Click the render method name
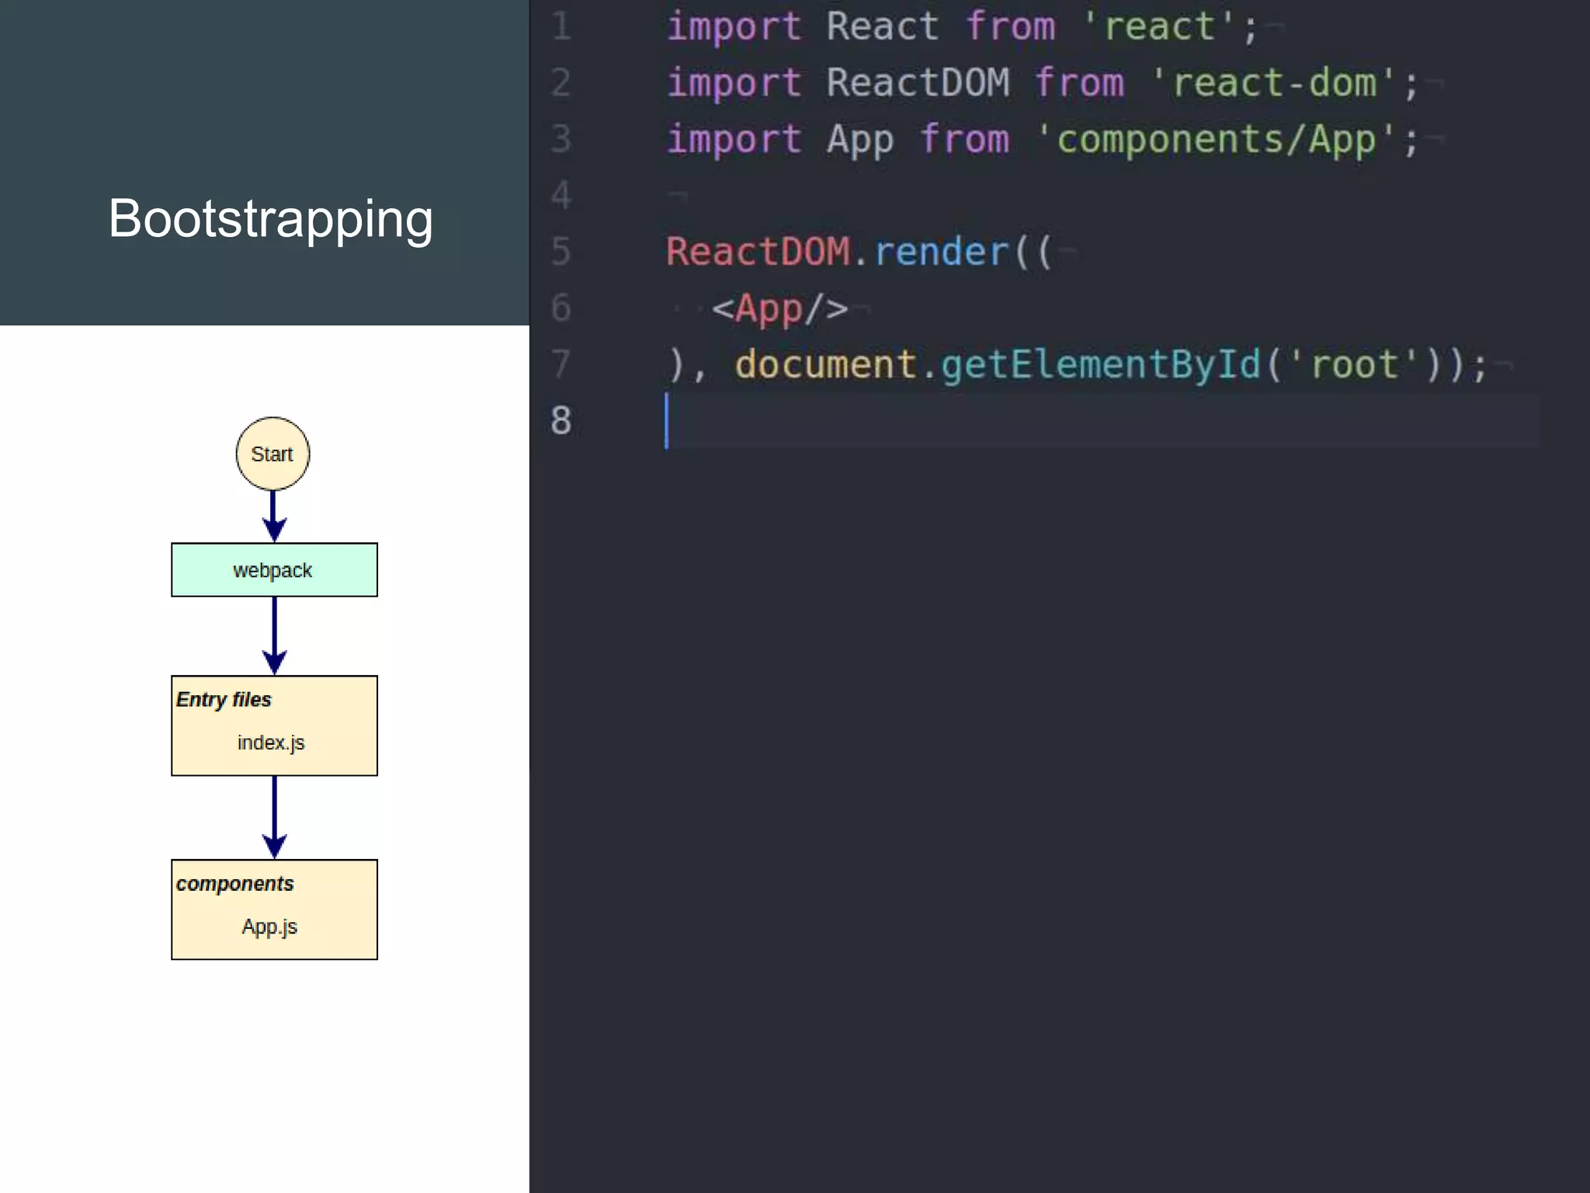 [x=941, y=252]
